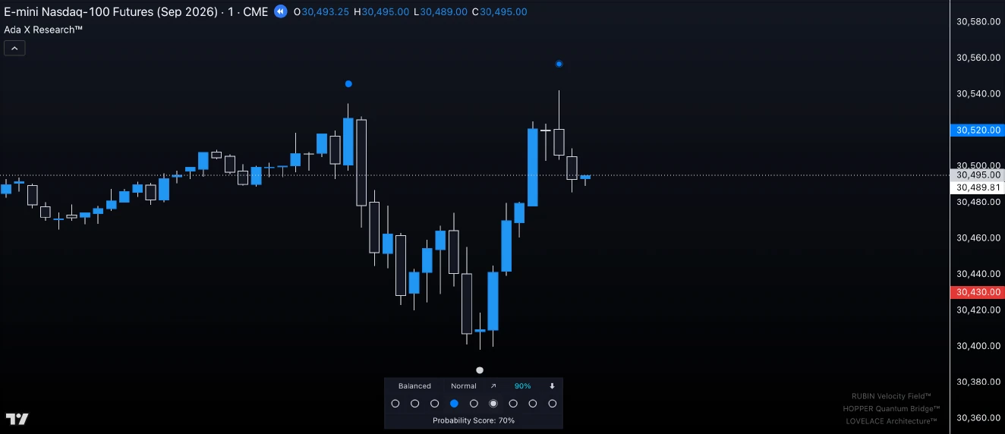Viewport: 1005px width, 434px height.
Task: Click the red 30,430.00 price label
Action: (978, 292)
